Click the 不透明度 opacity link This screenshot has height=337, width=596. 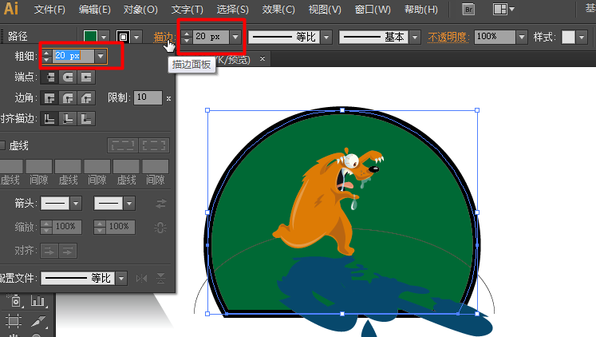448,38
